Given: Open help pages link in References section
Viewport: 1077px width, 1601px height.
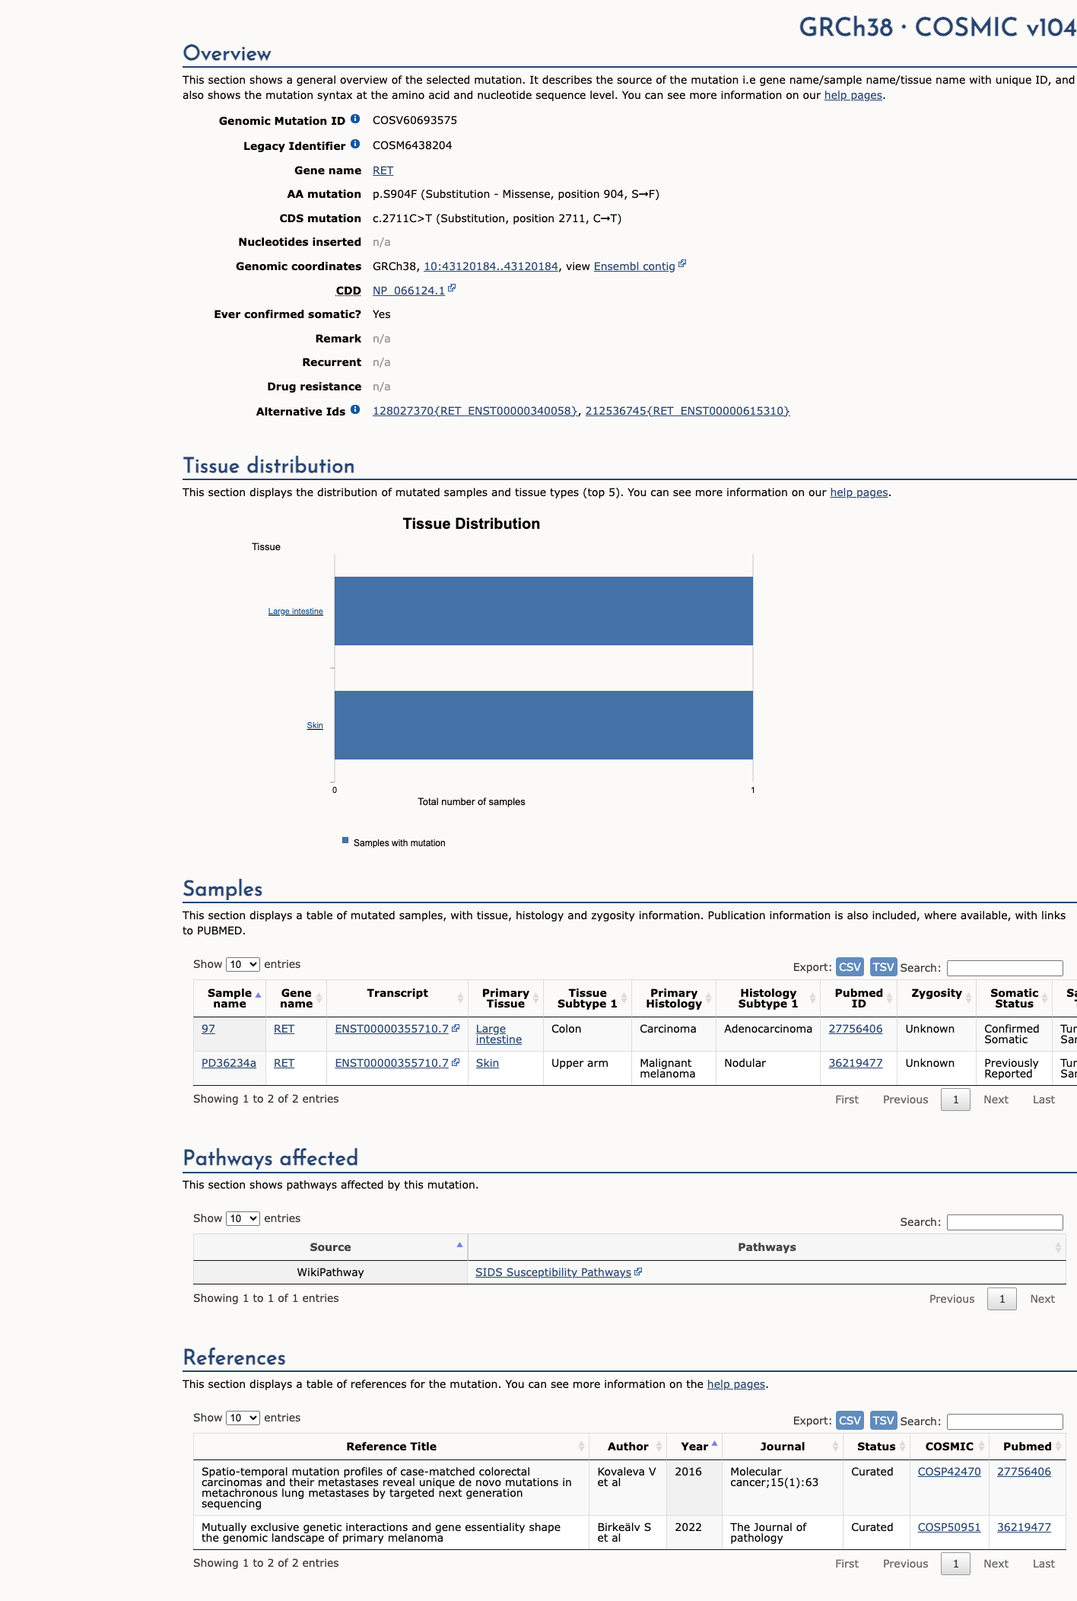Looking at the screenshot, I should pos(736,1384).
